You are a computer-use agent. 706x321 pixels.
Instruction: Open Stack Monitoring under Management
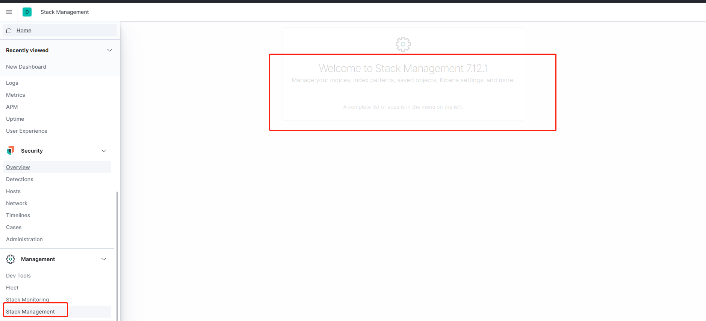pos(27,300)
